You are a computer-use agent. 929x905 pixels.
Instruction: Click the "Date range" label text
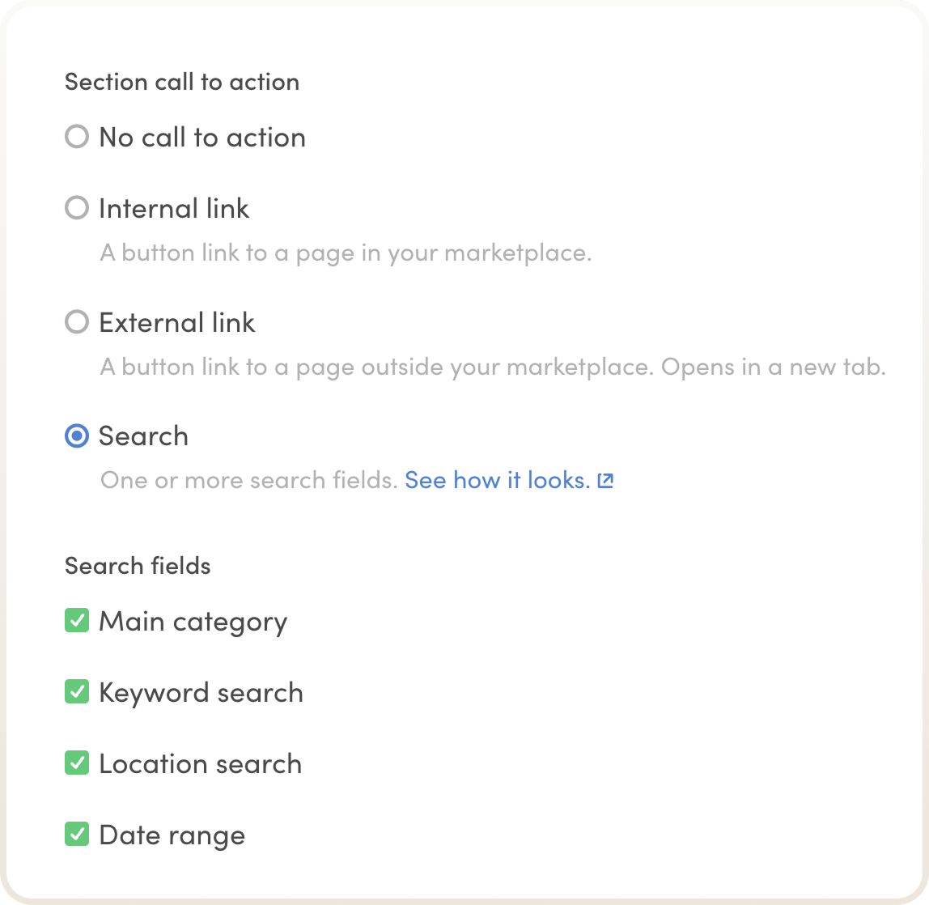pyautogui.click(x=172, y=835)
